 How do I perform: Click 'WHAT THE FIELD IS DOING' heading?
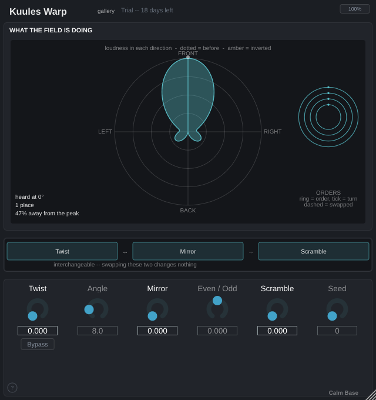point(51,30)
